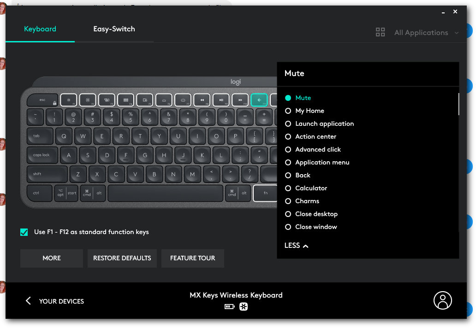Viewport: 476px width, 328px height.
Task: Select the F8 previous track key
Action: (202, 100)
